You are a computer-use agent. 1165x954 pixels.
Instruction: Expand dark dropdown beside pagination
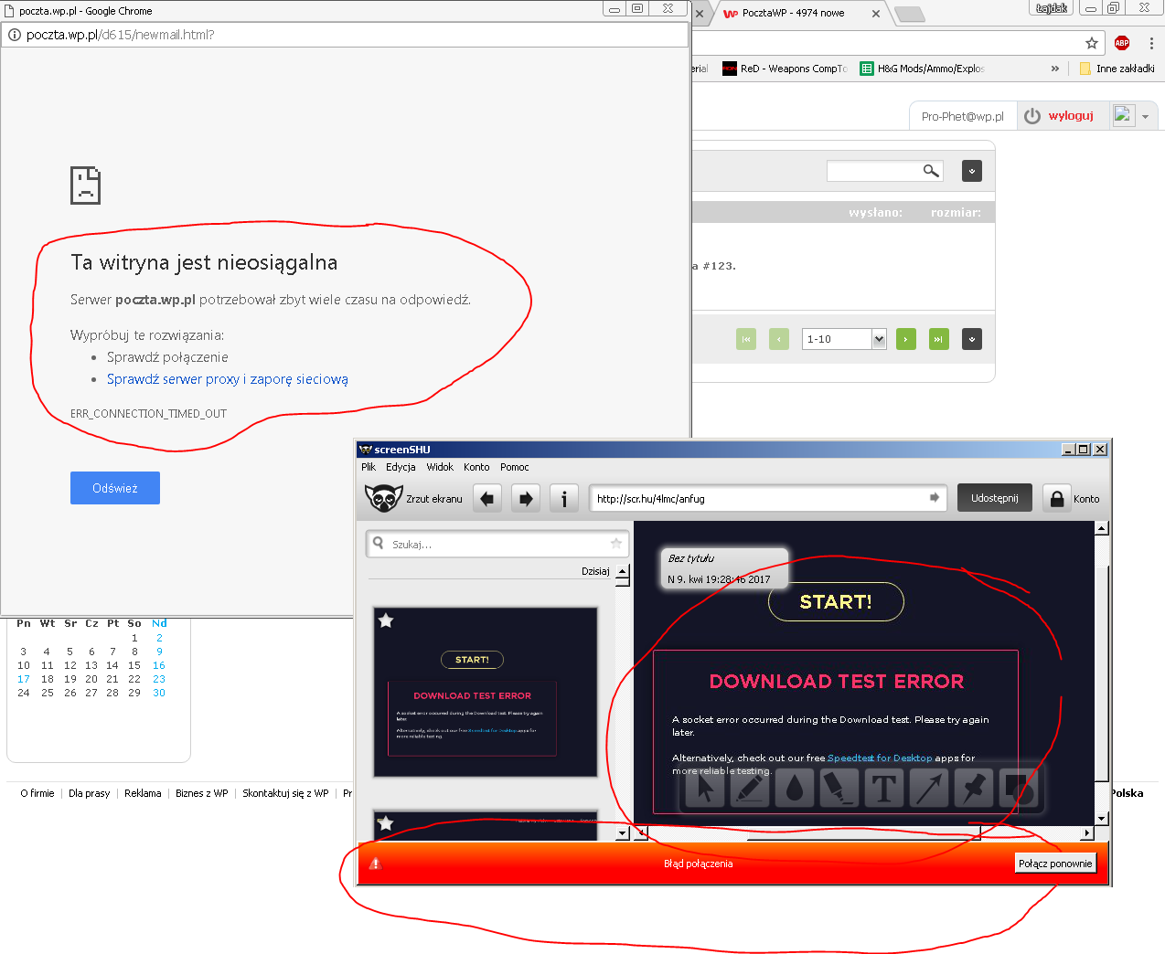tap(972, 339)
